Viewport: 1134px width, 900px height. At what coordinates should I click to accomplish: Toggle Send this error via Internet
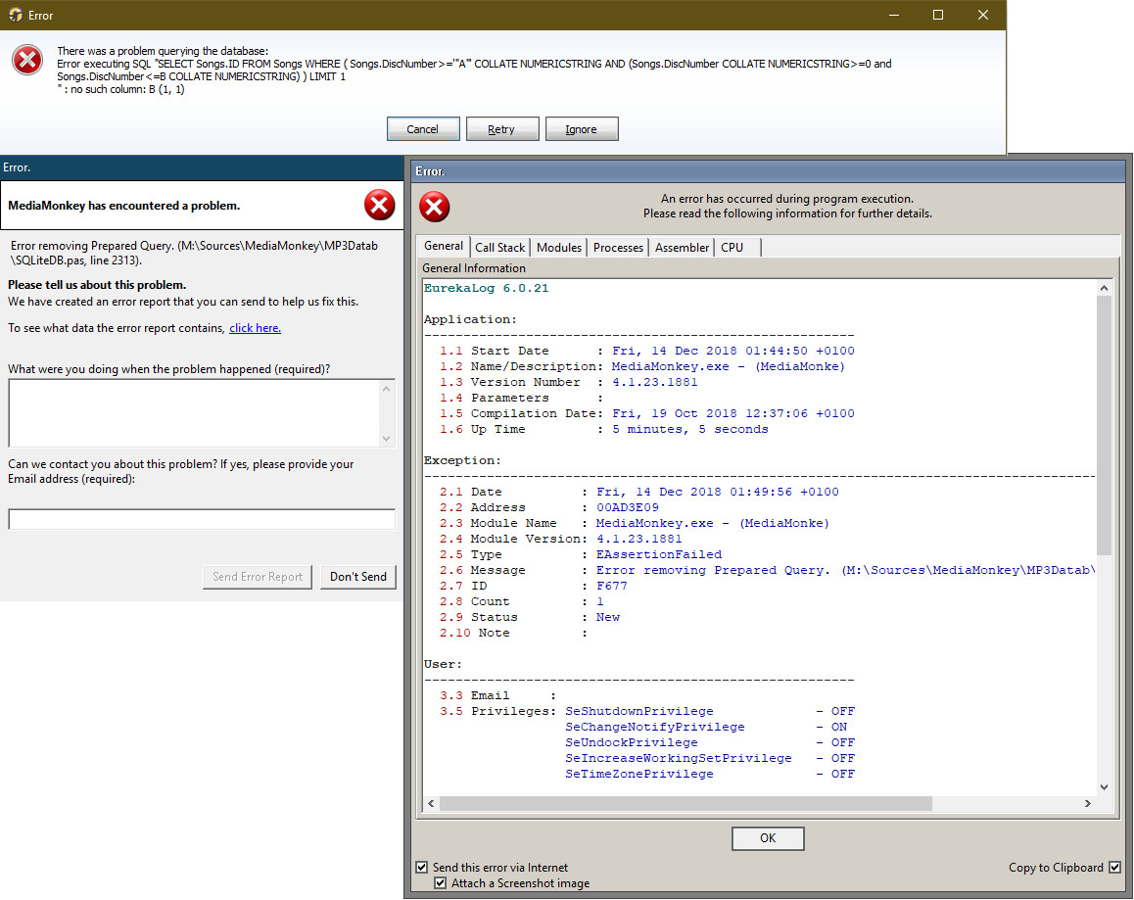pyautogui.click(x=422, y=868)
